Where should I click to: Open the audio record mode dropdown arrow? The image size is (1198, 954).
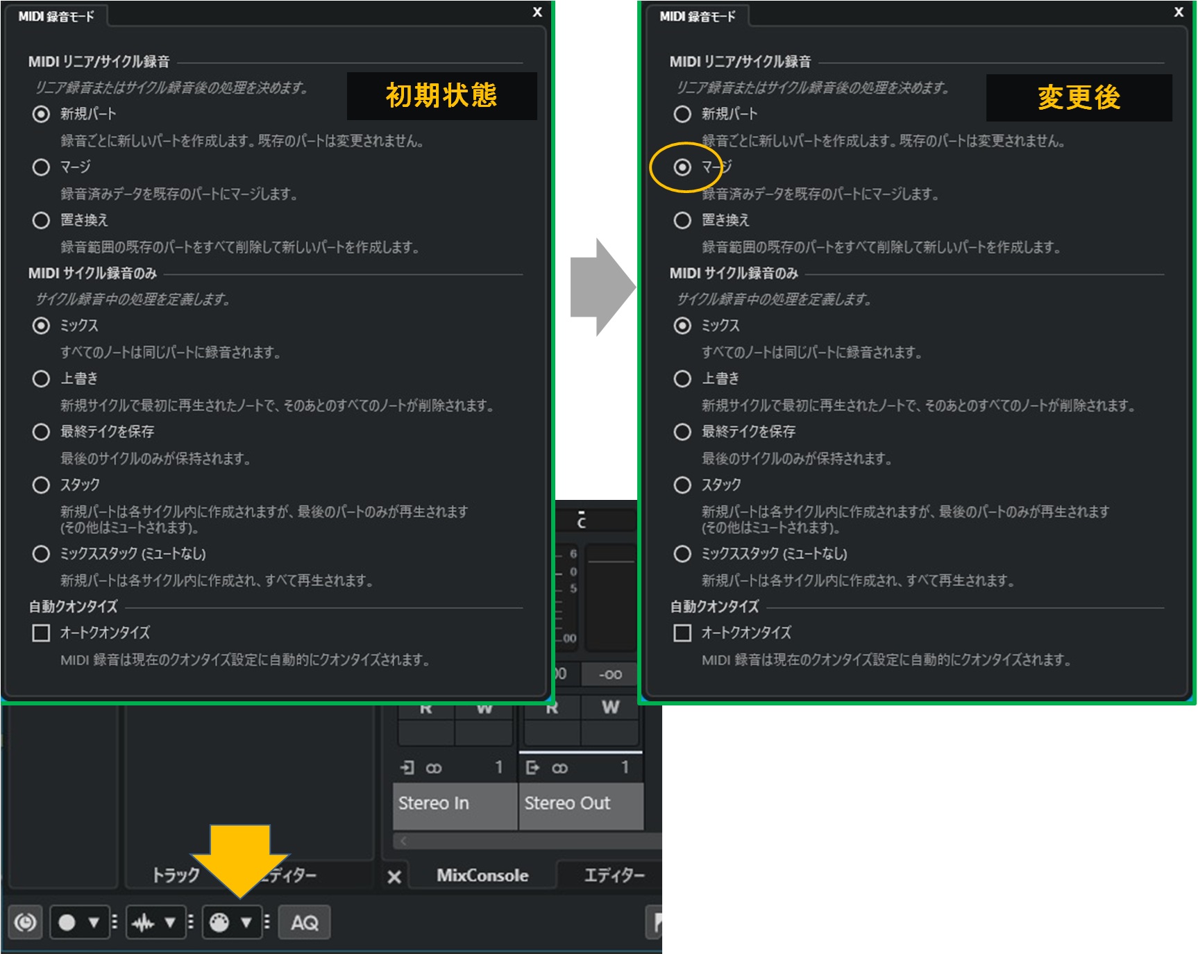tap(169, 923)
